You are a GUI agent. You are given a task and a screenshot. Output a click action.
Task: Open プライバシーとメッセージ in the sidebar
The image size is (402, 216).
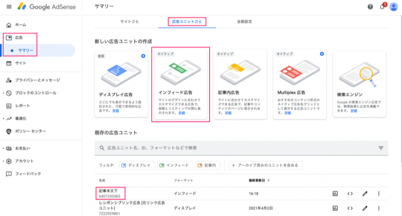[x=37, y=80]
